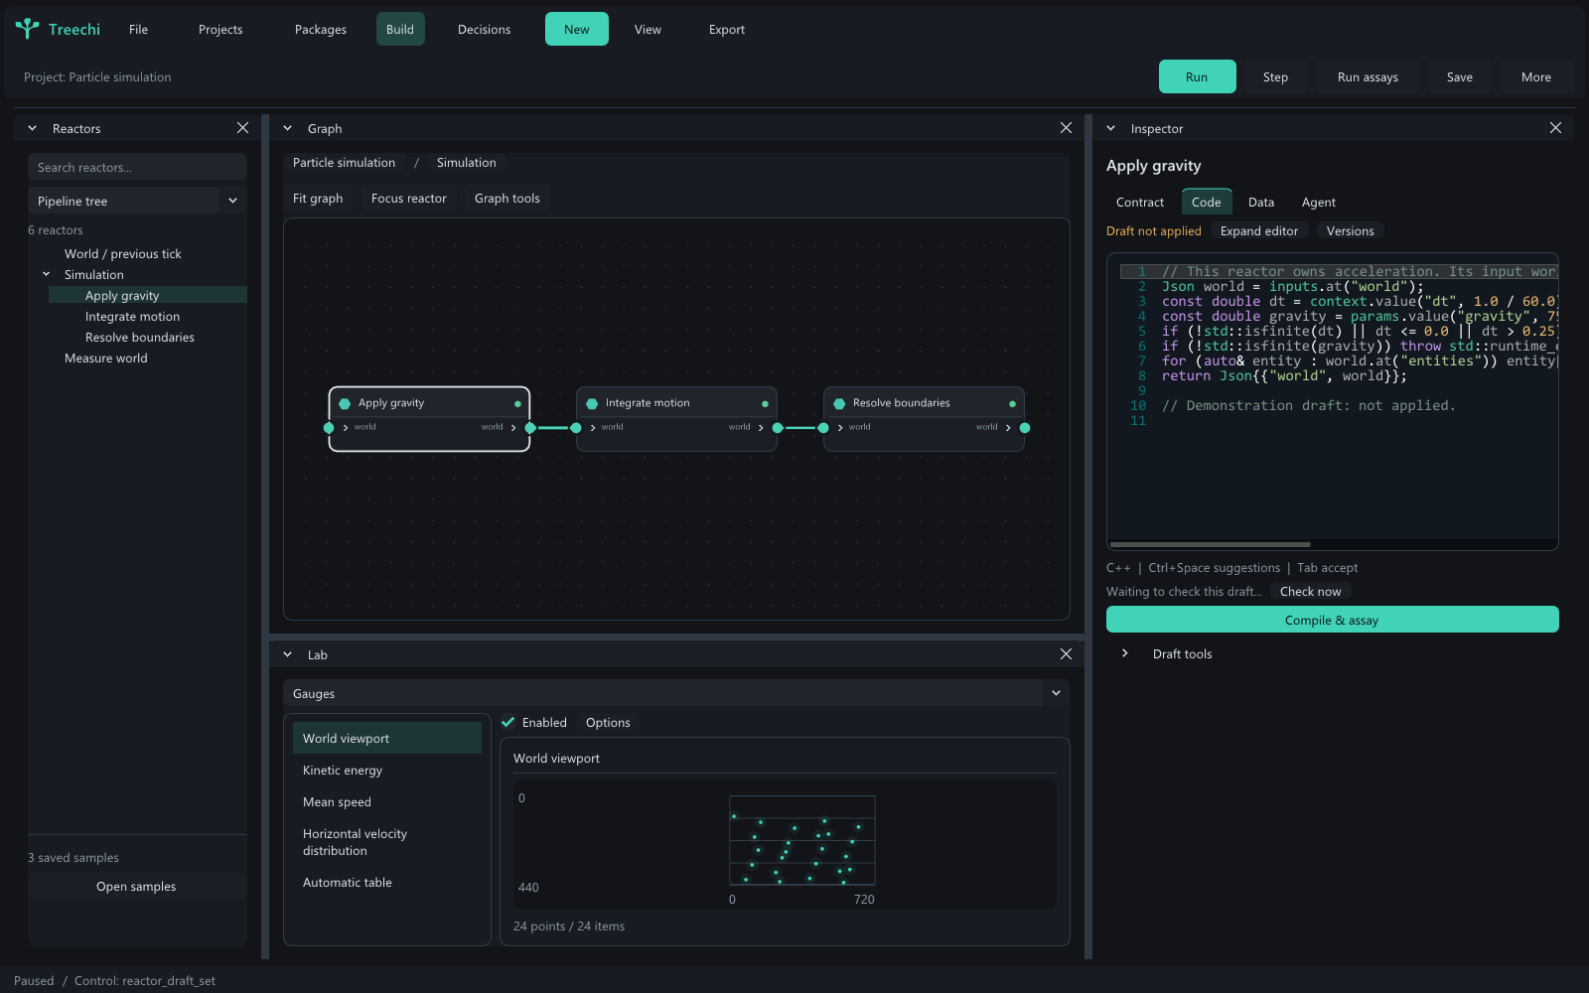Close the Inspector panel

1555,128
